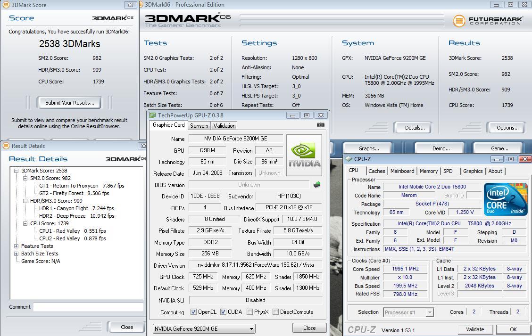This screenshot has height=336, width=532.
Task: Click the Demo... button in 3DMark06
Action: pyautogui.click(x=441, y=148)
